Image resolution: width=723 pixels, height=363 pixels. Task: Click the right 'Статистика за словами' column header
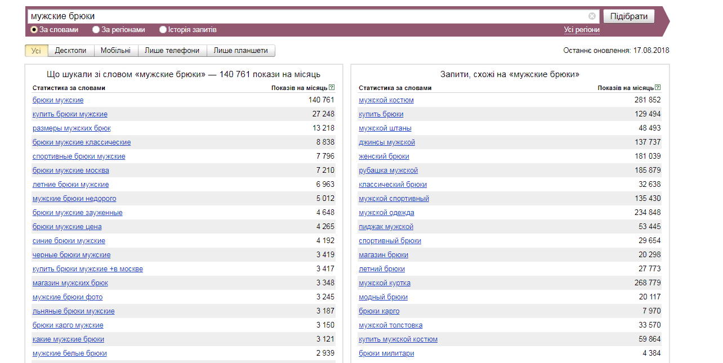(x=395, y=88)
